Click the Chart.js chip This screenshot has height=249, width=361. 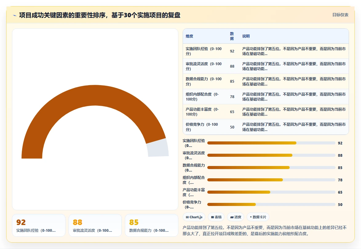pyautogui.click(x=194, y=217)
